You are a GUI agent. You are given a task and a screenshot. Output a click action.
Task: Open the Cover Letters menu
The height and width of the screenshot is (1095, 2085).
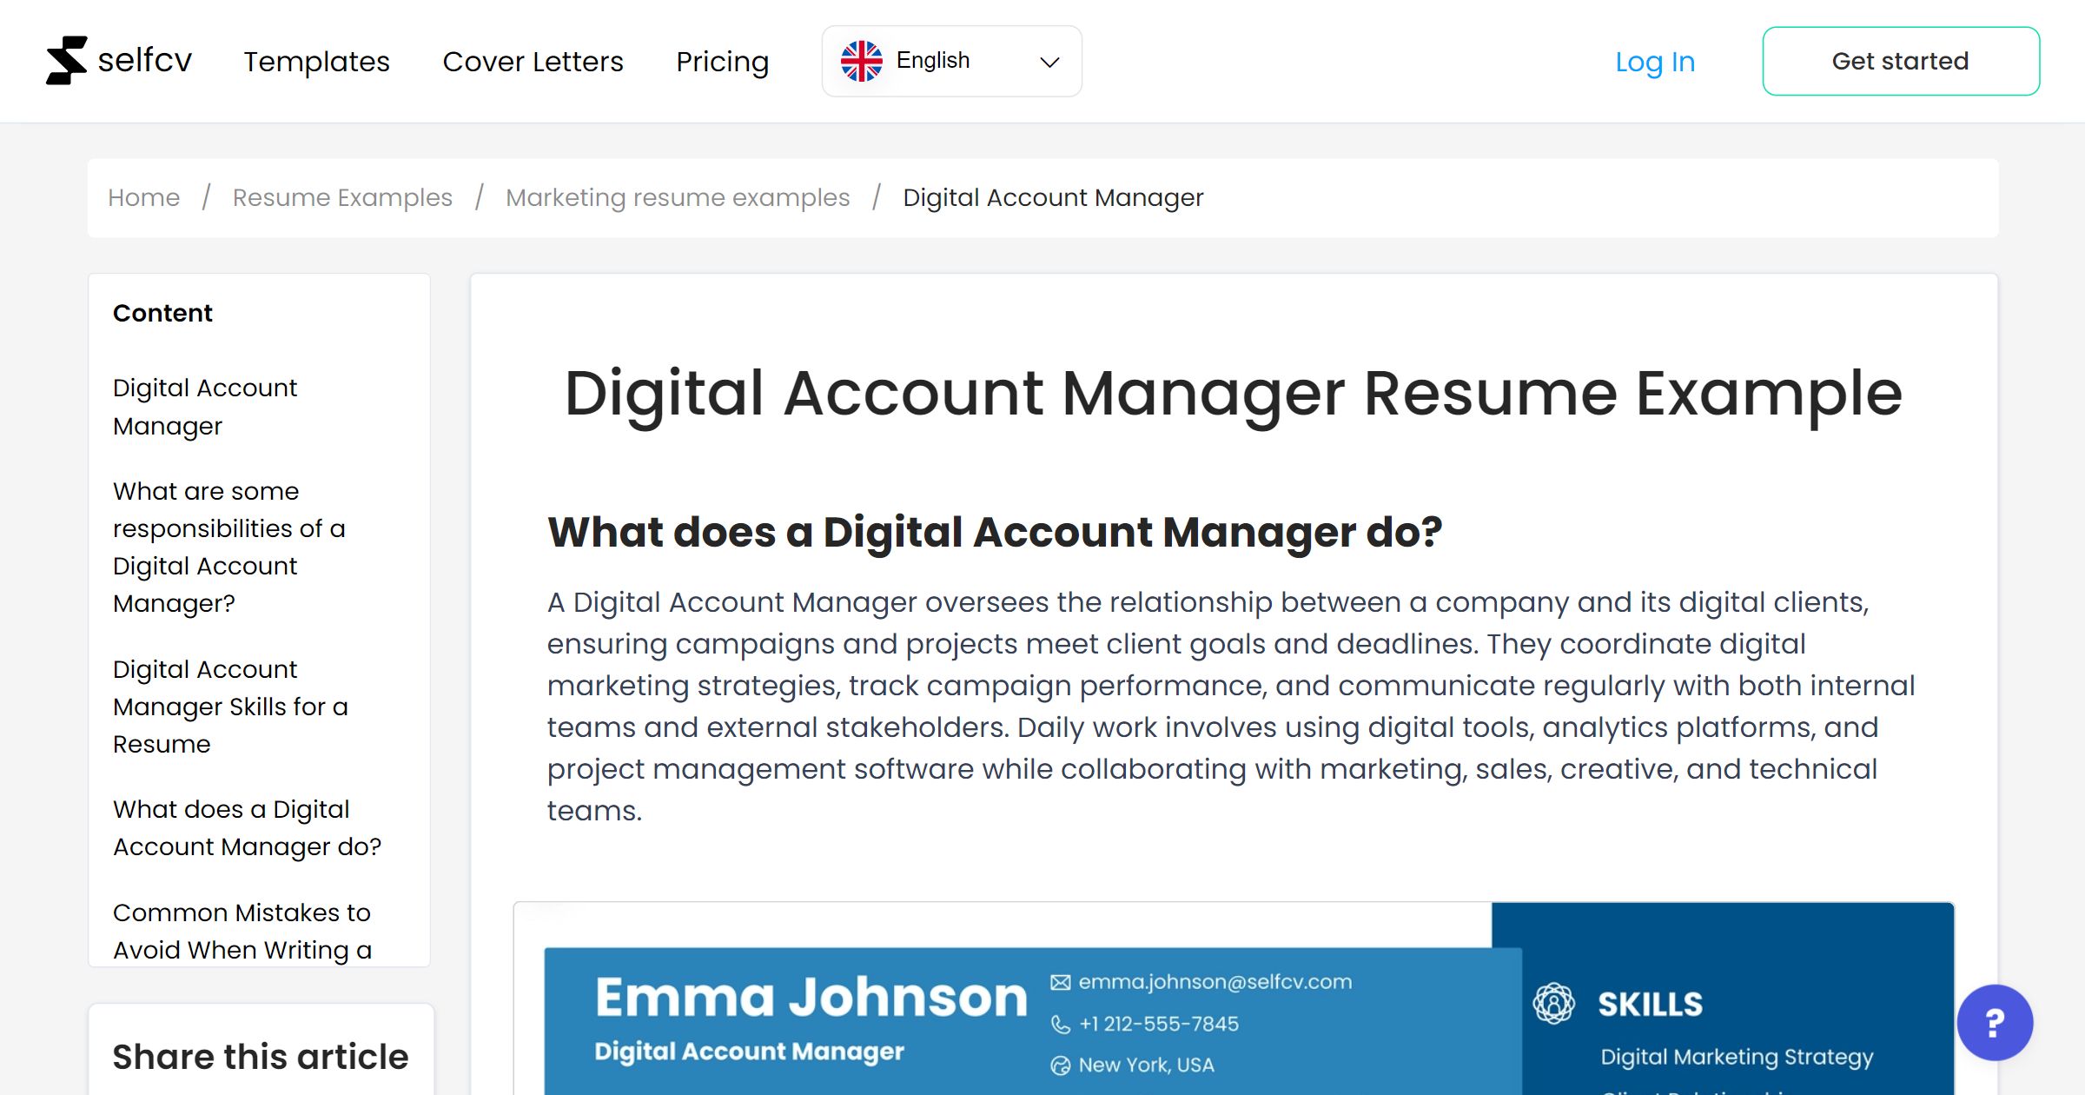click(533, 61)
